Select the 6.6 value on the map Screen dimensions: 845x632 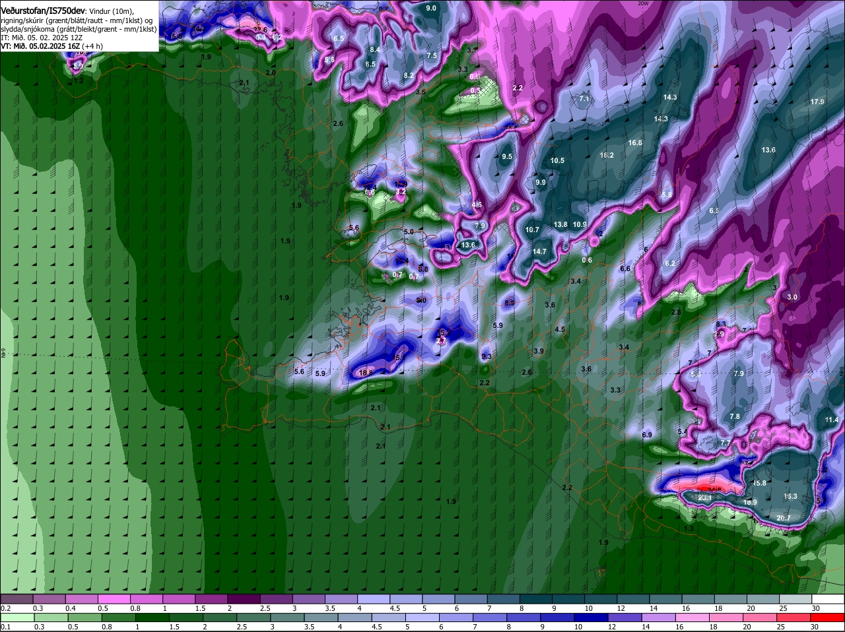[x=625, y=269]
